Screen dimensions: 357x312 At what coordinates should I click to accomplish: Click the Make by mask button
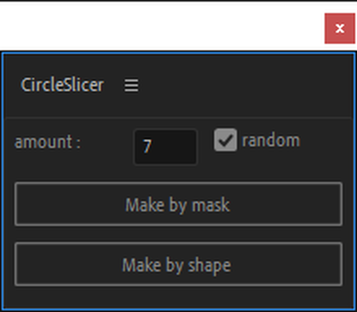(x=178, y=204)
